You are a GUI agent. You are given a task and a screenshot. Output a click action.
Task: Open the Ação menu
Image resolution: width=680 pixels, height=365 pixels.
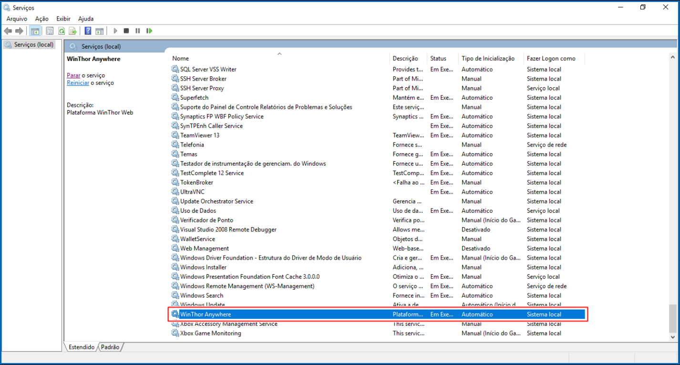click(x=42, y=19)
